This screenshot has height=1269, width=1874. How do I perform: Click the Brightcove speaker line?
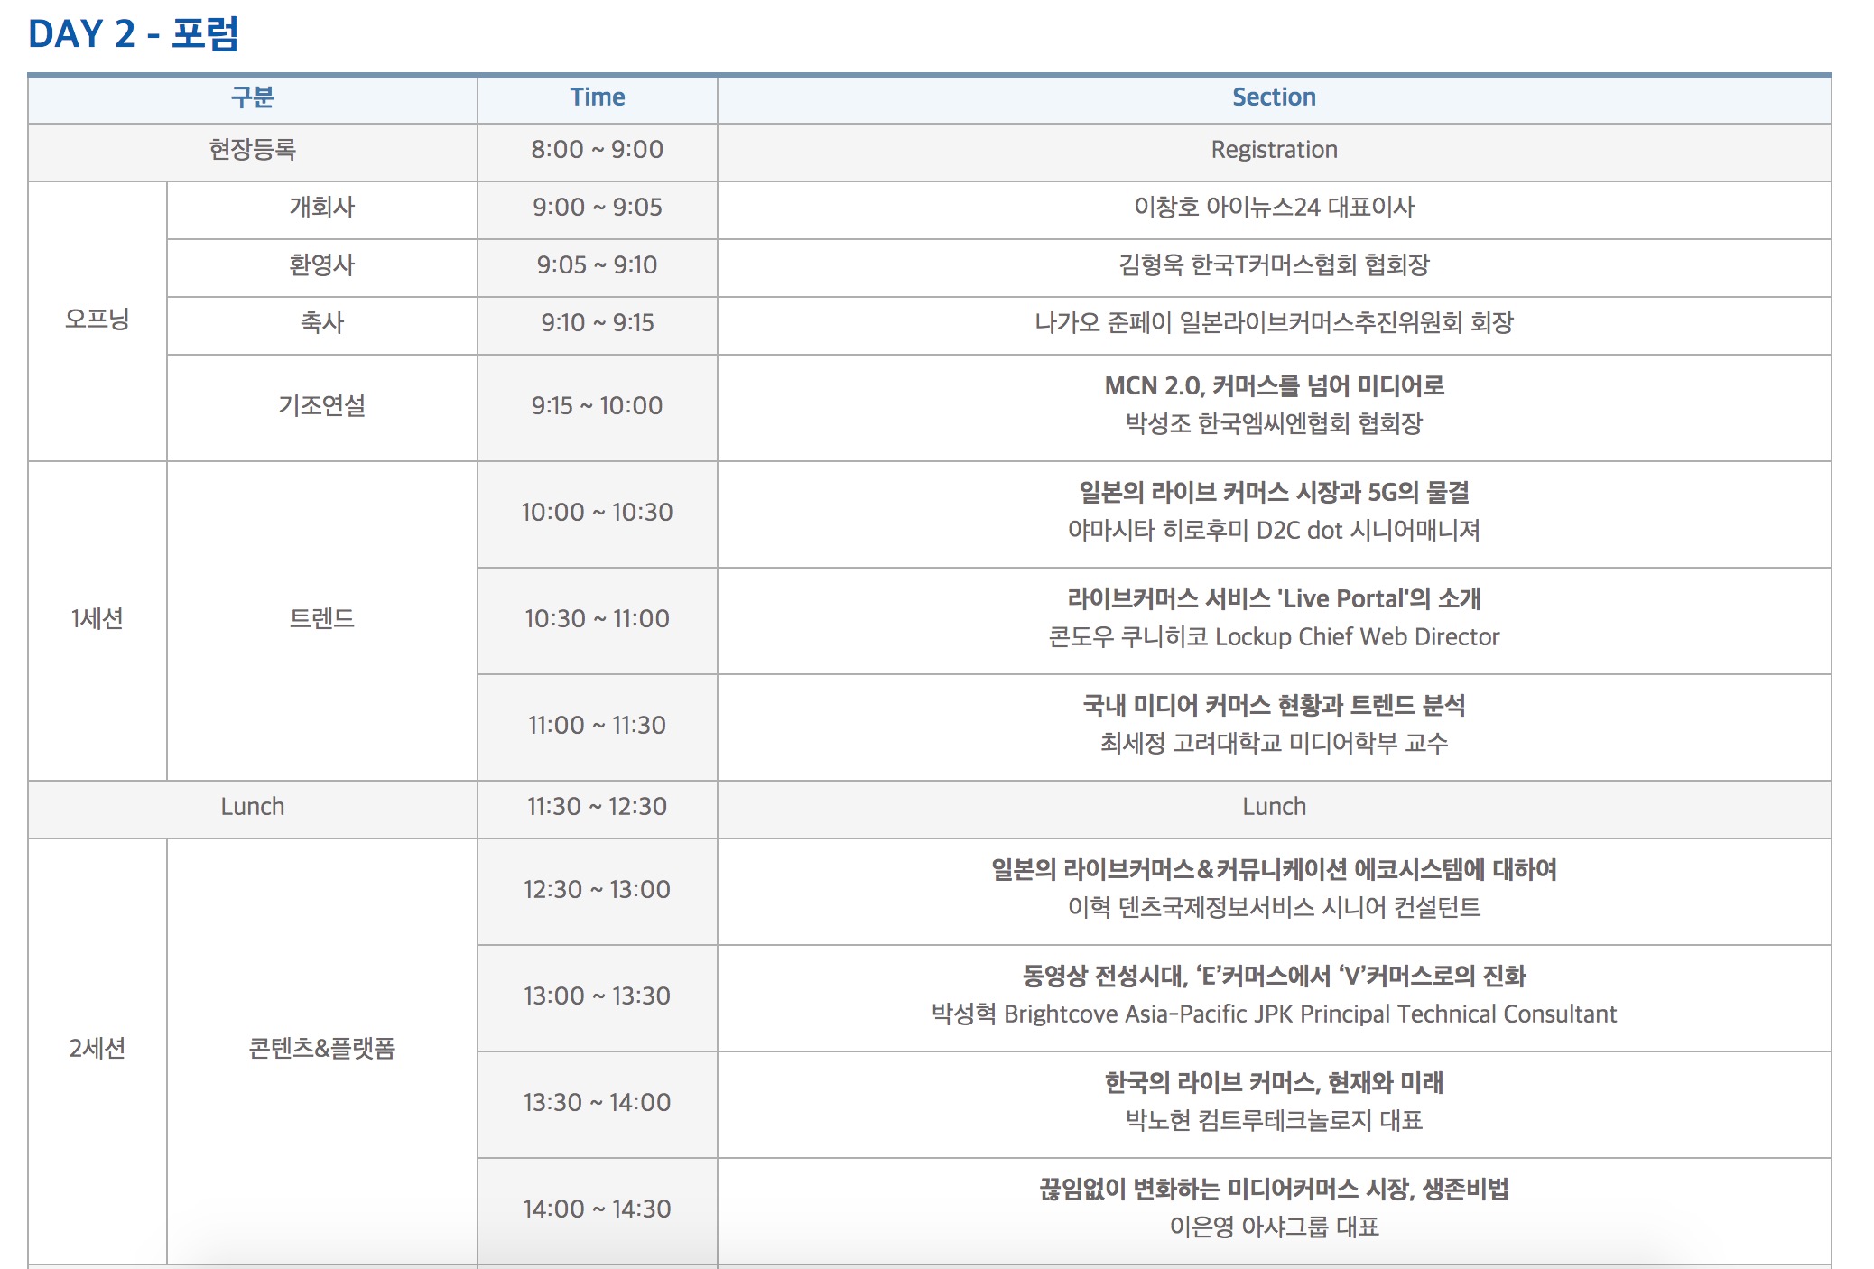coord(1273,1014)
